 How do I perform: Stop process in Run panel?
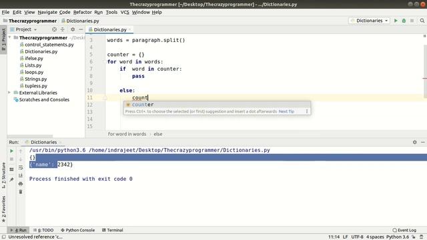[12, 159]
